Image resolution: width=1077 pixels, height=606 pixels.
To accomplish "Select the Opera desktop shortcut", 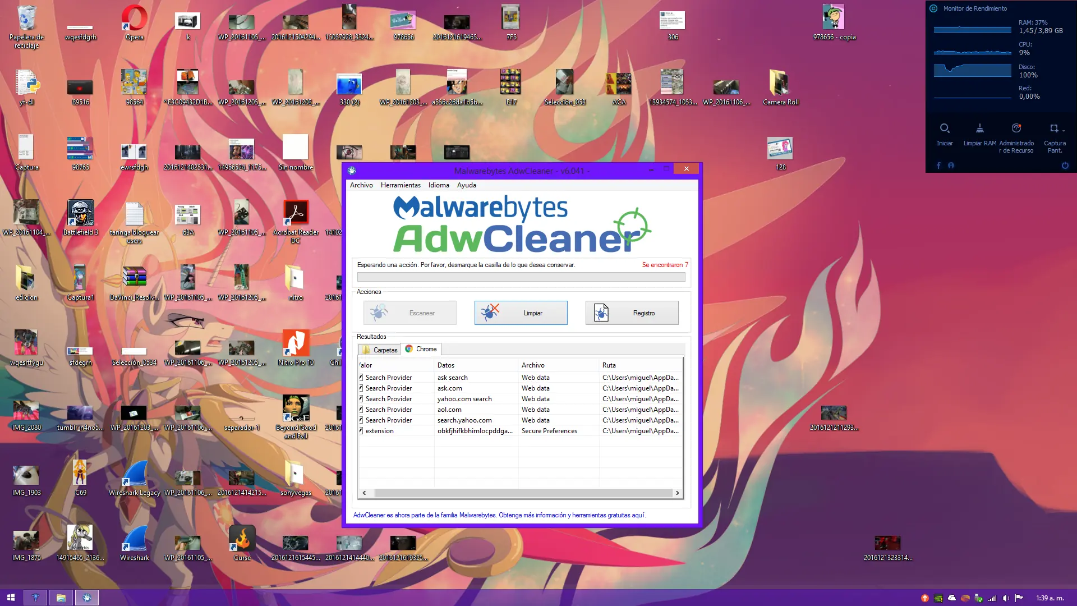I will click(134, 22).
